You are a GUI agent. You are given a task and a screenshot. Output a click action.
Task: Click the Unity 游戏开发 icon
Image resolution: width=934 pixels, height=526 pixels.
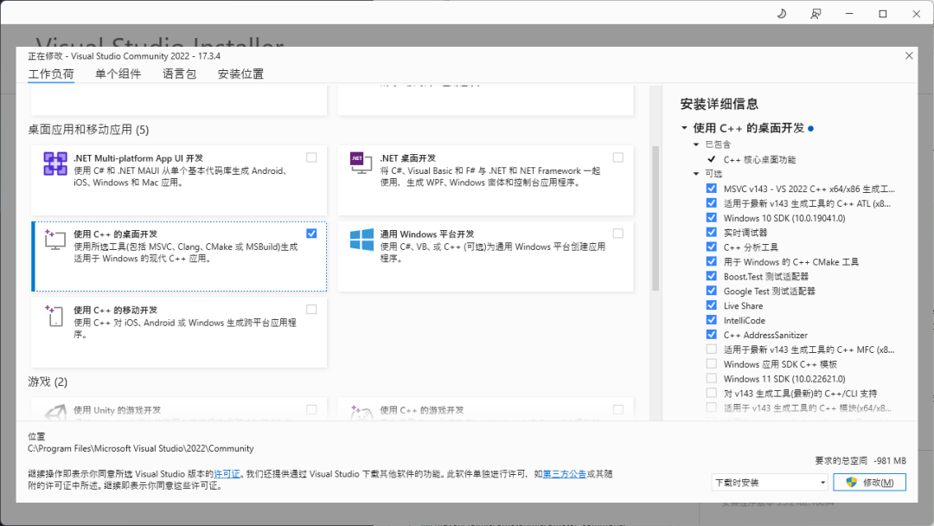click(55, 412)
